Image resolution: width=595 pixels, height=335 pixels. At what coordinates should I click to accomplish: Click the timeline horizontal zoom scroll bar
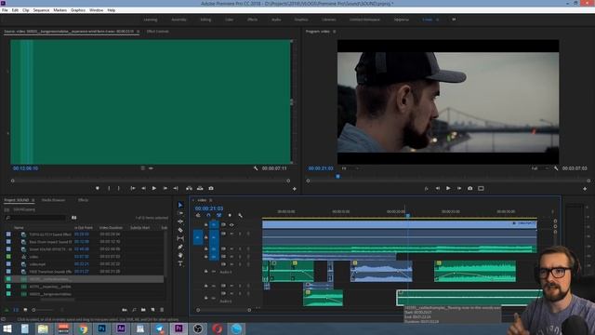223,310
